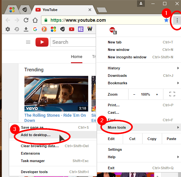Open the colorful four-petal bookmark icon
Screen dimensions: 181x177
[x=53, y=29]
